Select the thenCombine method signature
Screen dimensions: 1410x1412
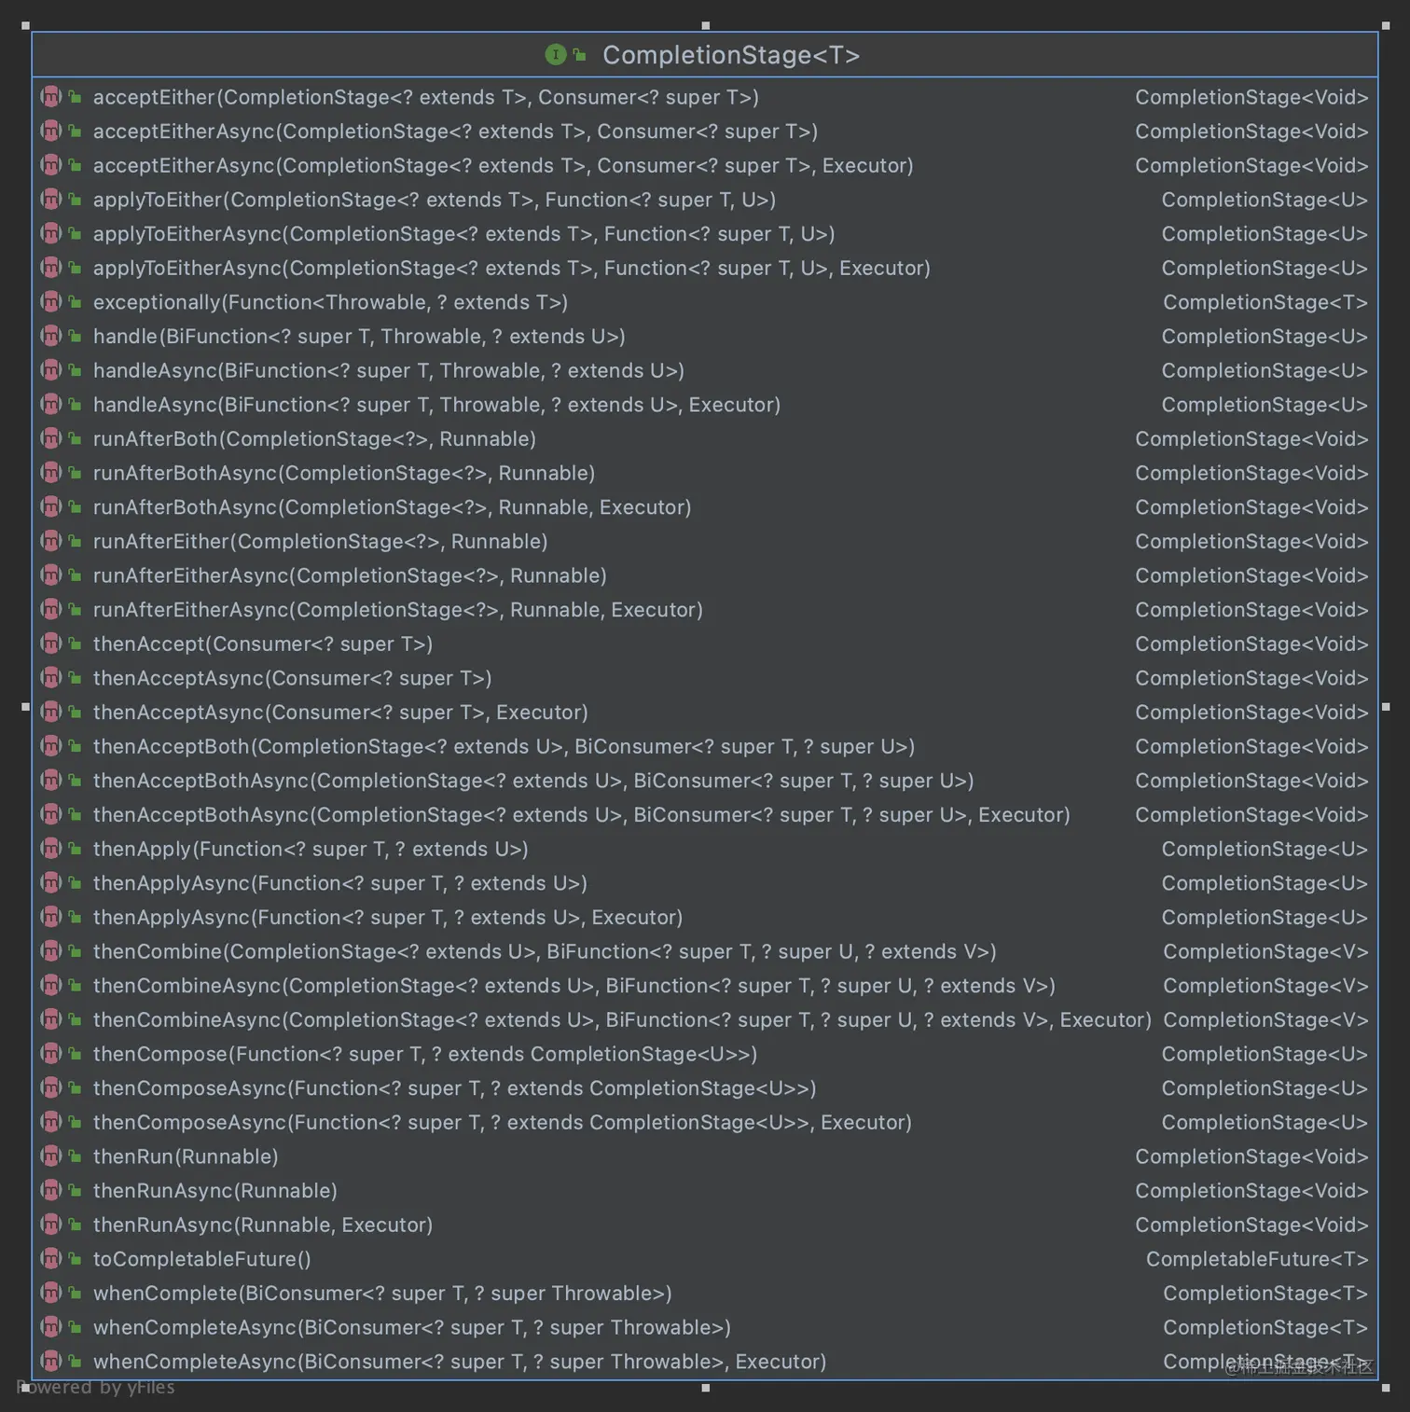(546, 952)
